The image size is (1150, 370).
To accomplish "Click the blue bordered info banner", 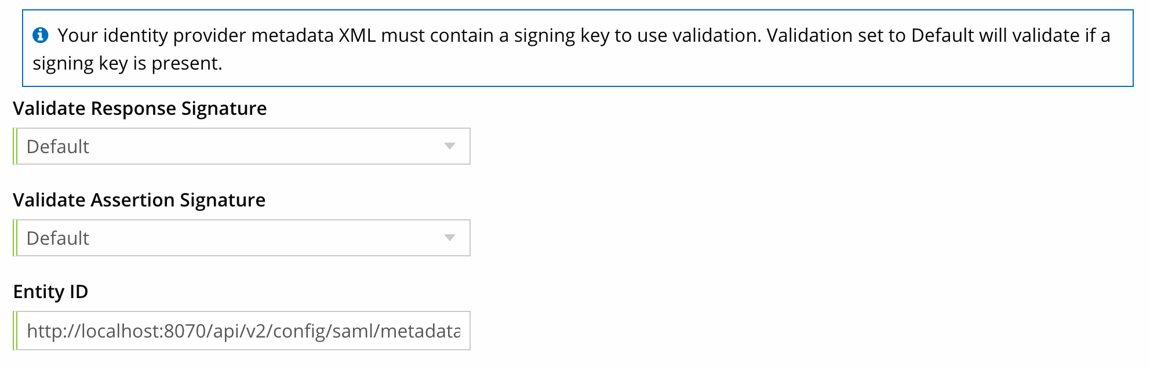I will click(574, 46).
